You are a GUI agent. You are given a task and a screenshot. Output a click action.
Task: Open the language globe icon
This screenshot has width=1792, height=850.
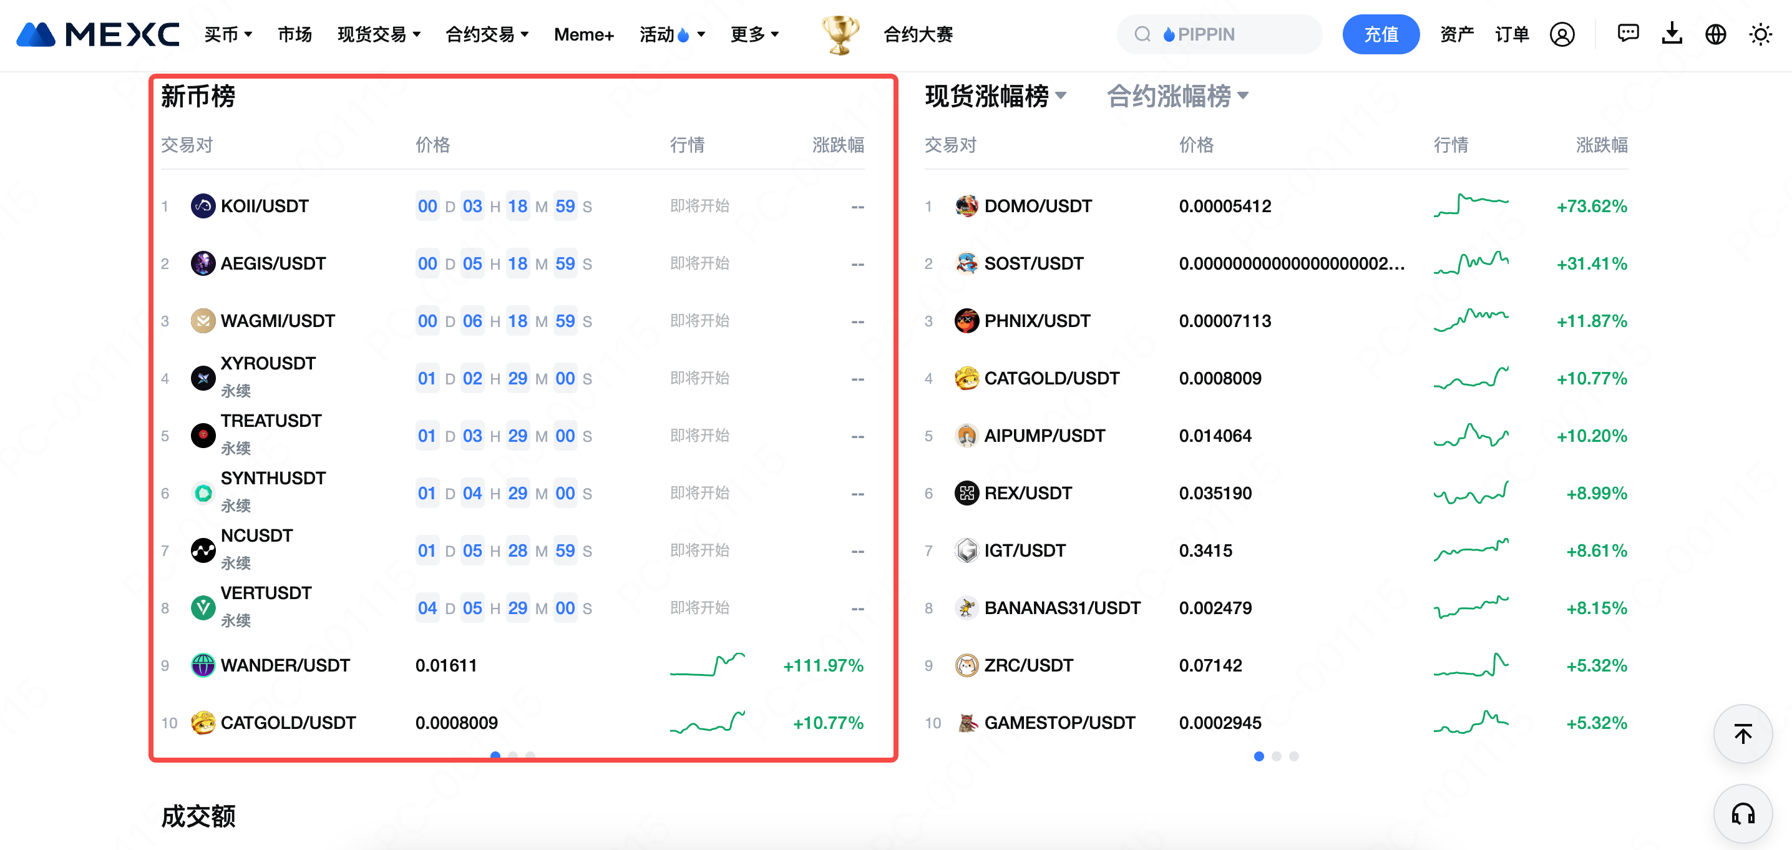coord(1715,34)
